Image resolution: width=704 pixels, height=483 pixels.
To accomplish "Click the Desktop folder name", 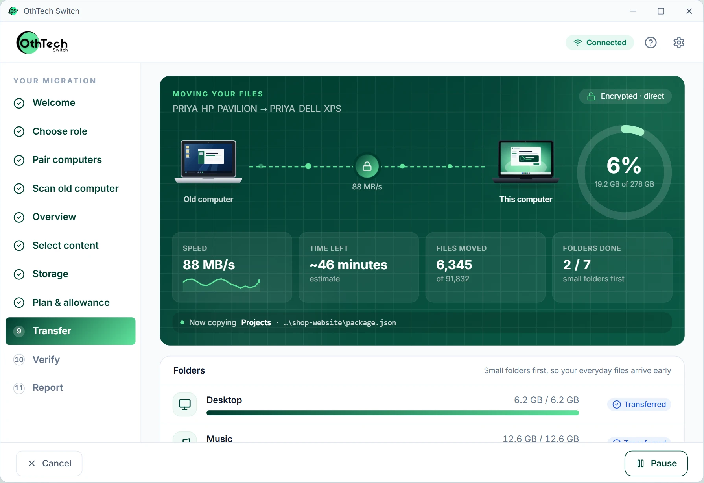I will coord(224,400).
